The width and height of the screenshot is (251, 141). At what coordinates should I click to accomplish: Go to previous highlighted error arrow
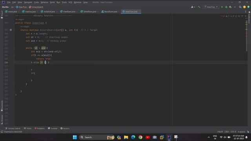pyautogui.click(x=242, y=16)
